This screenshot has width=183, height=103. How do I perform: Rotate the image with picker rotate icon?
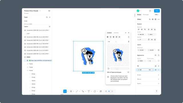click(128, 41)
